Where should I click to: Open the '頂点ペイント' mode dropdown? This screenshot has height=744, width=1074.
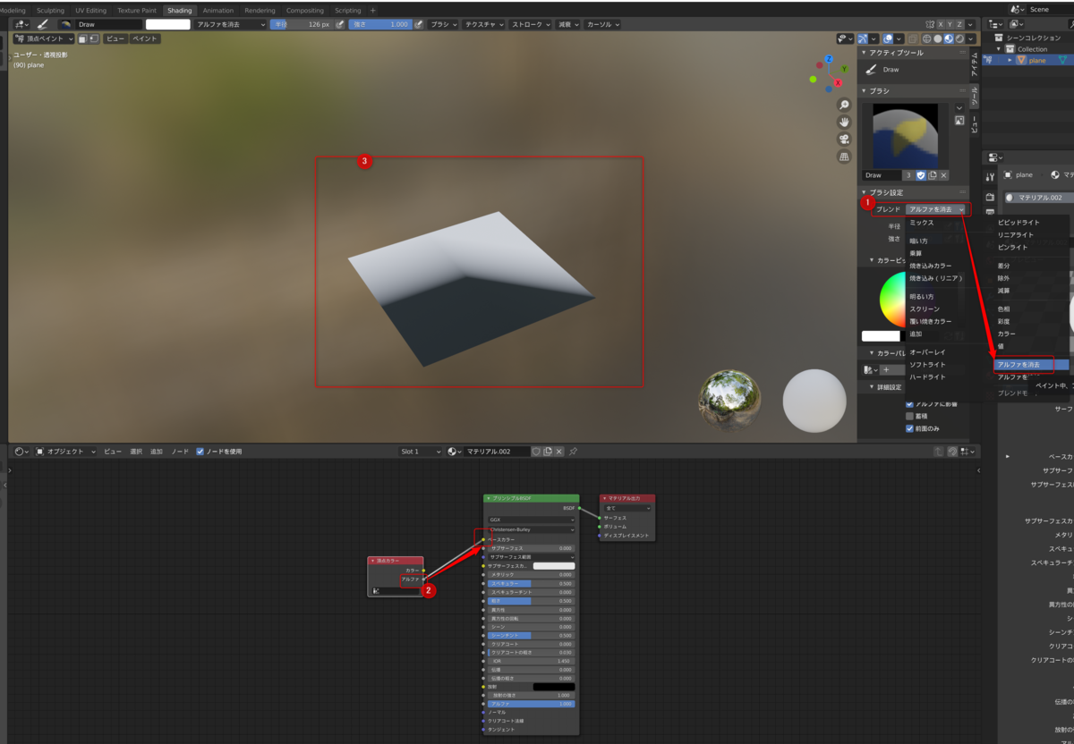point(42,38)
